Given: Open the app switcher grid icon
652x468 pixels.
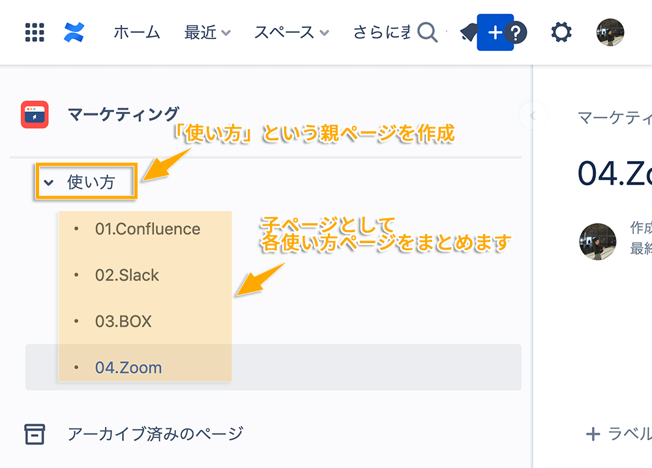Looking at the screenshot, I should tap(35, 33).
